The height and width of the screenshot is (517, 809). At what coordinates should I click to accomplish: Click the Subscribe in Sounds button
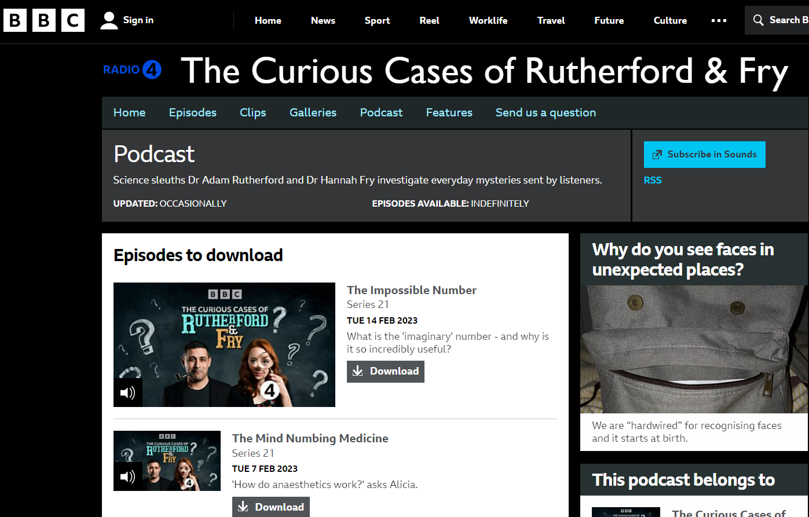[705, 155]
